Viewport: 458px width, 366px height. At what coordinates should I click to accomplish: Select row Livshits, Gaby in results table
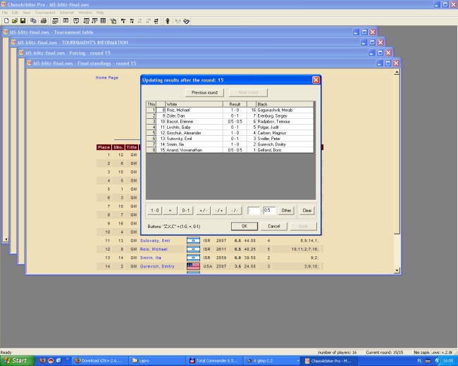(x=230, y=127)
